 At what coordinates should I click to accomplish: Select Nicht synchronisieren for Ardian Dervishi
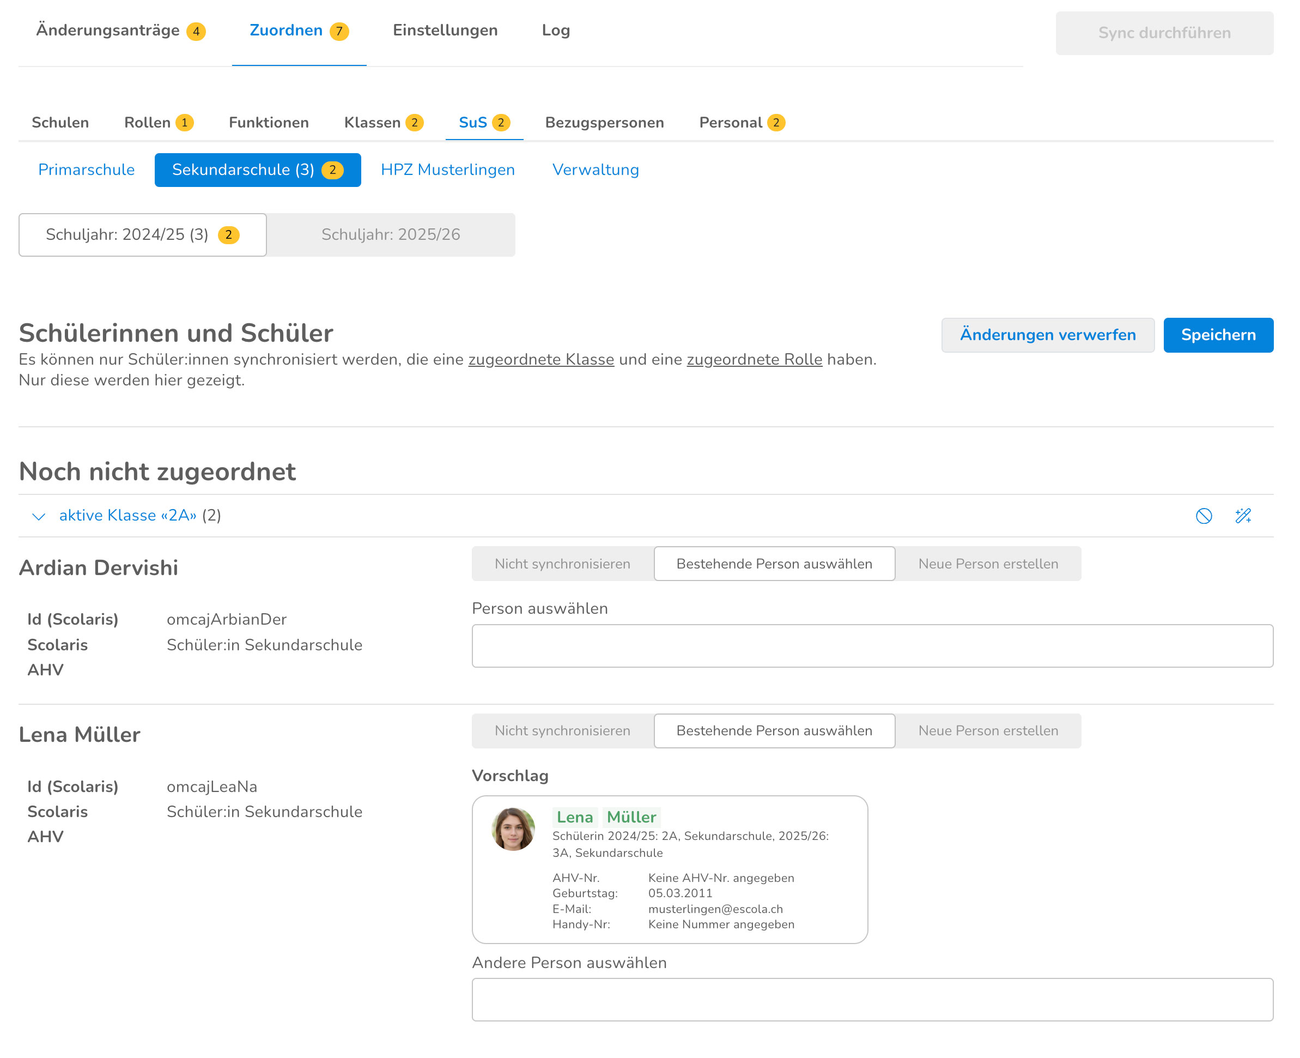(x=562, y=564)
